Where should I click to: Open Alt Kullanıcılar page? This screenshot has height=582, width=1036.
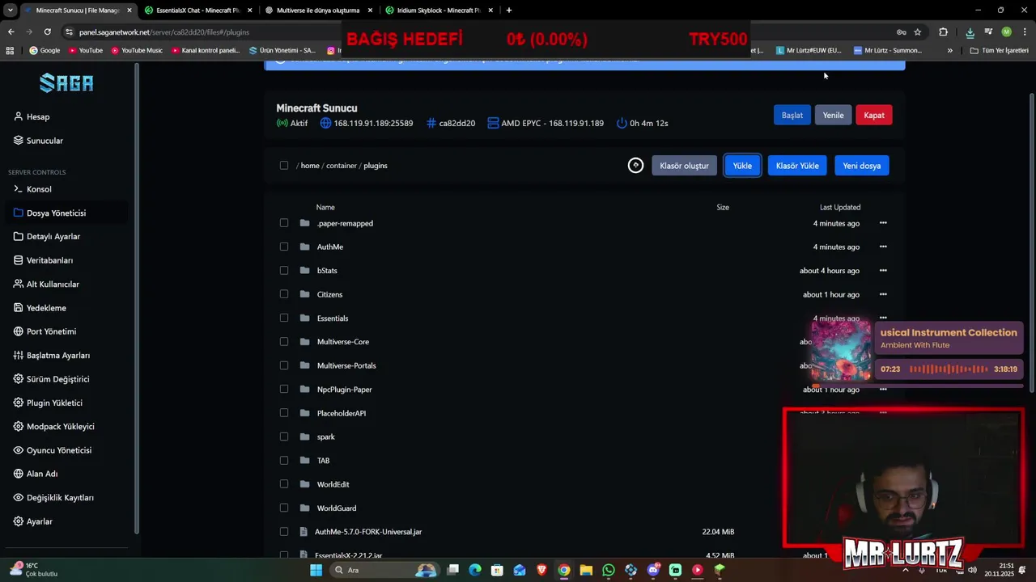click(53, 285)
